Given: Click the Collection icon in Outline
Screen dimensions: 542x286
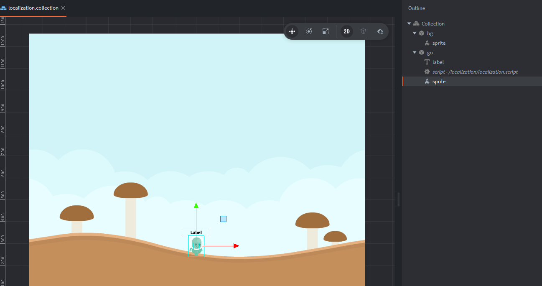Looking at the screenshot, I should [416, 24].
